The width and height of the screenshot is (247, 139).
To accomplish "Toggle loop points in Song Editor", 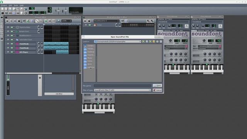I will [x=50, y=21].
